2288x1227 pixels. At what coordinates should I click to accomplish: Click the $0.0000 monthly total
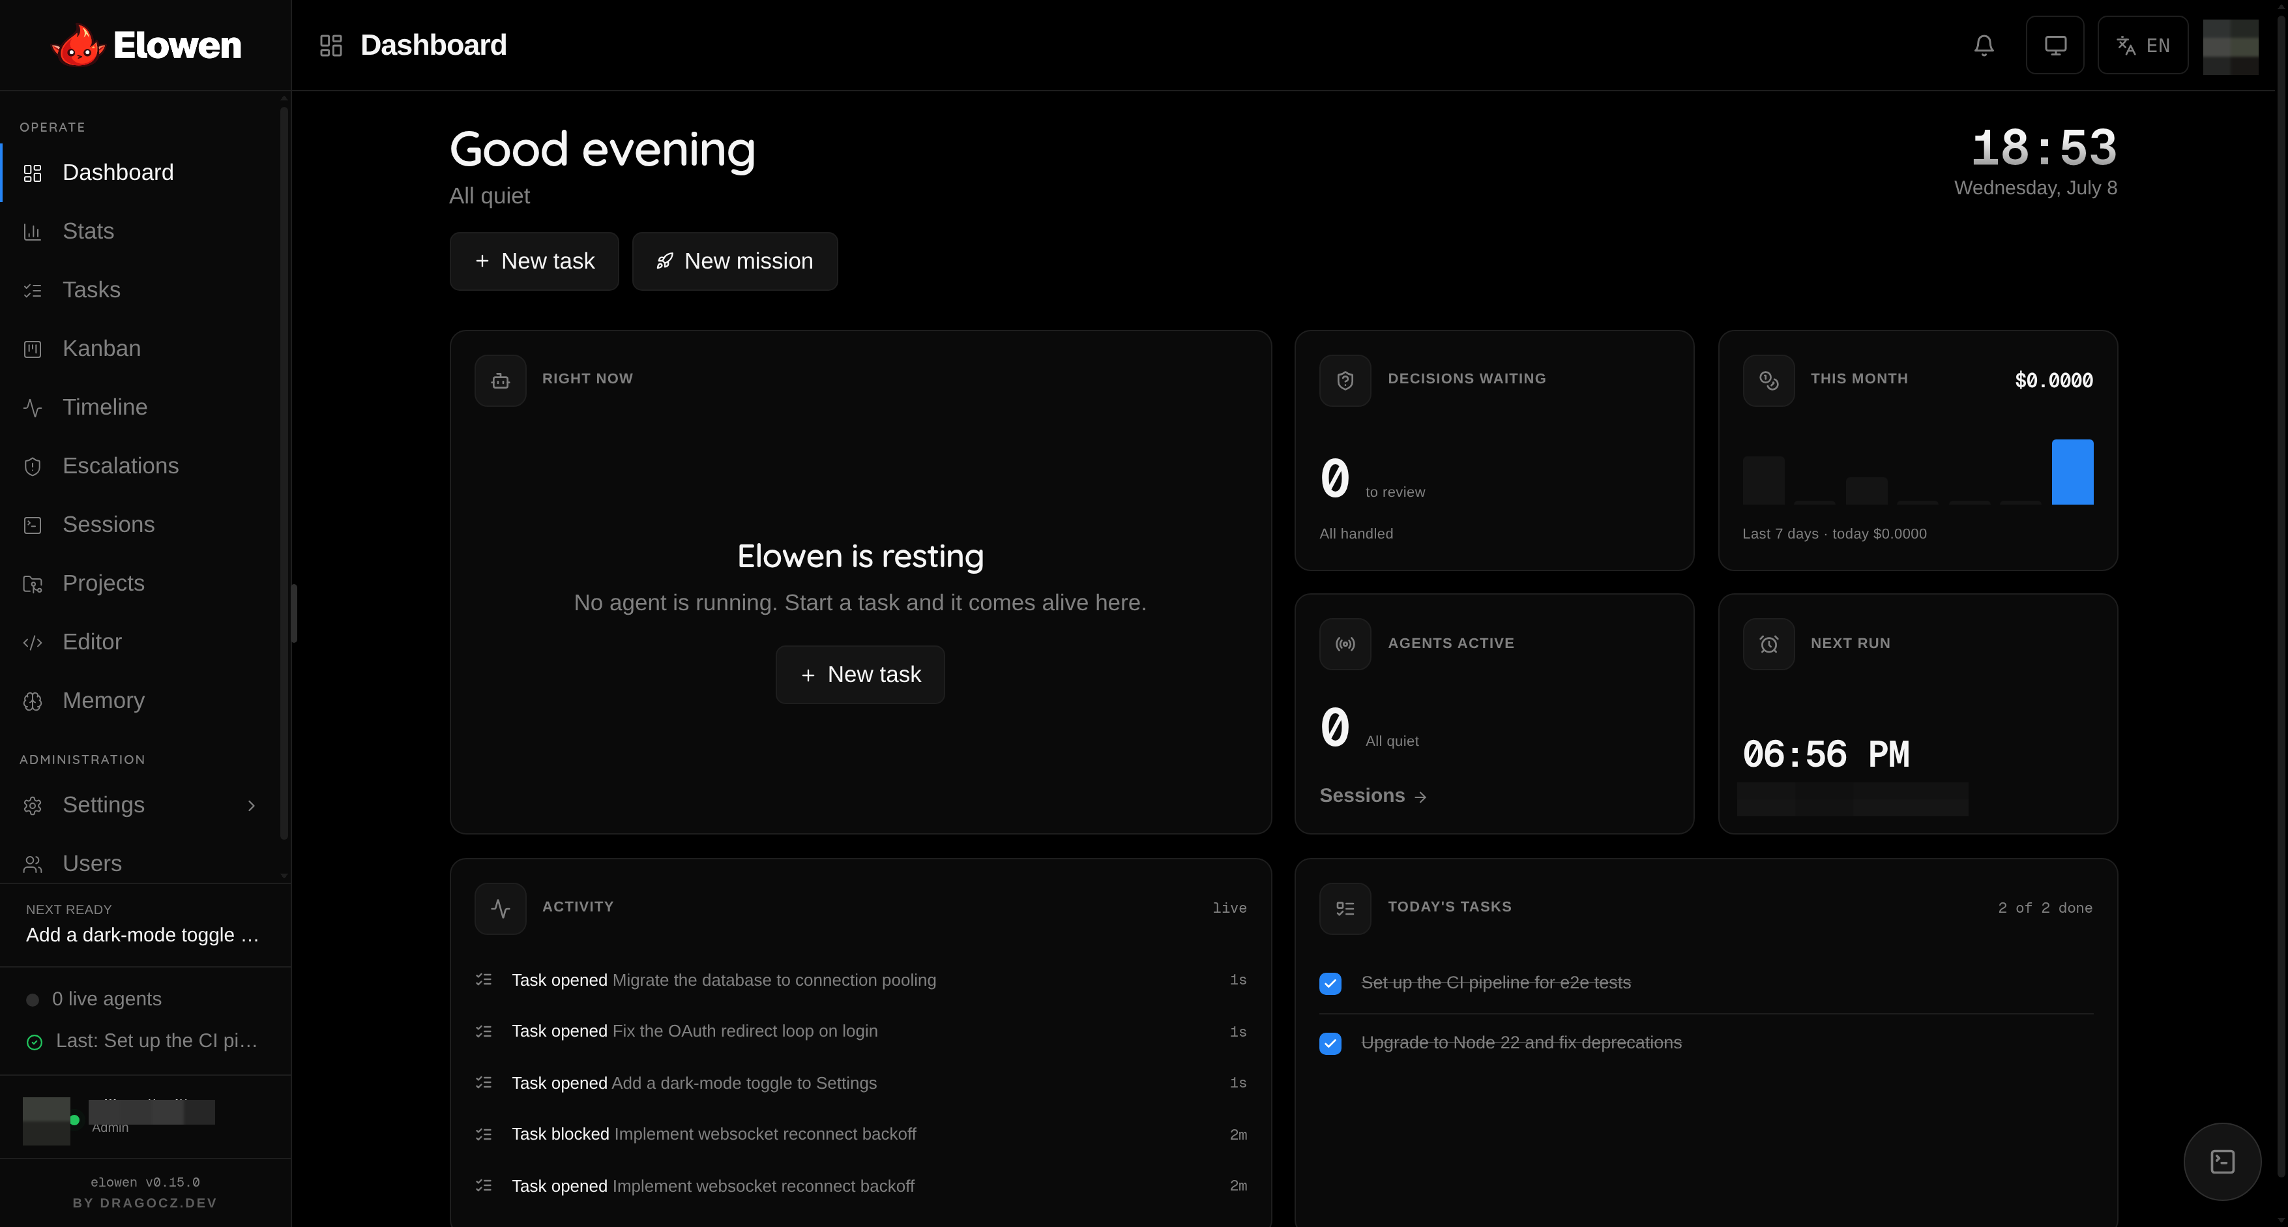pyautogui.click(x=2053, y=380)
